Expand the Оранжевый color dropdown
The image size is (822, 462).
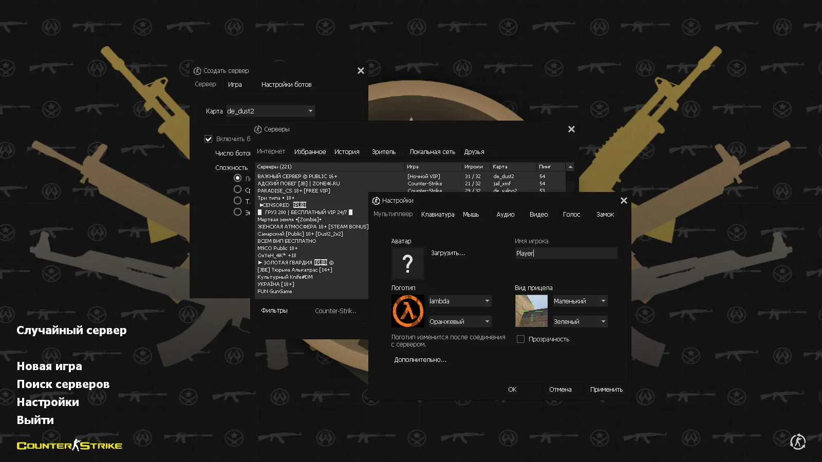point(460,322)
